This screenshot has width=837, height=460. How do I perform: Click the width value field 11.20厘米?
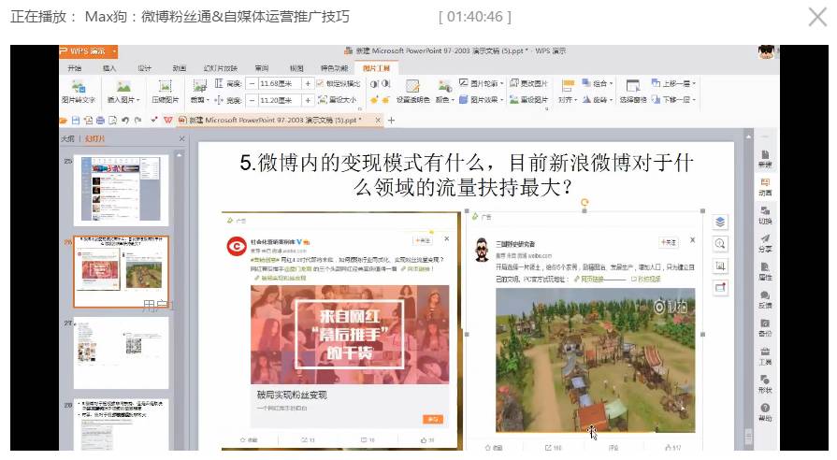point(280,100)
